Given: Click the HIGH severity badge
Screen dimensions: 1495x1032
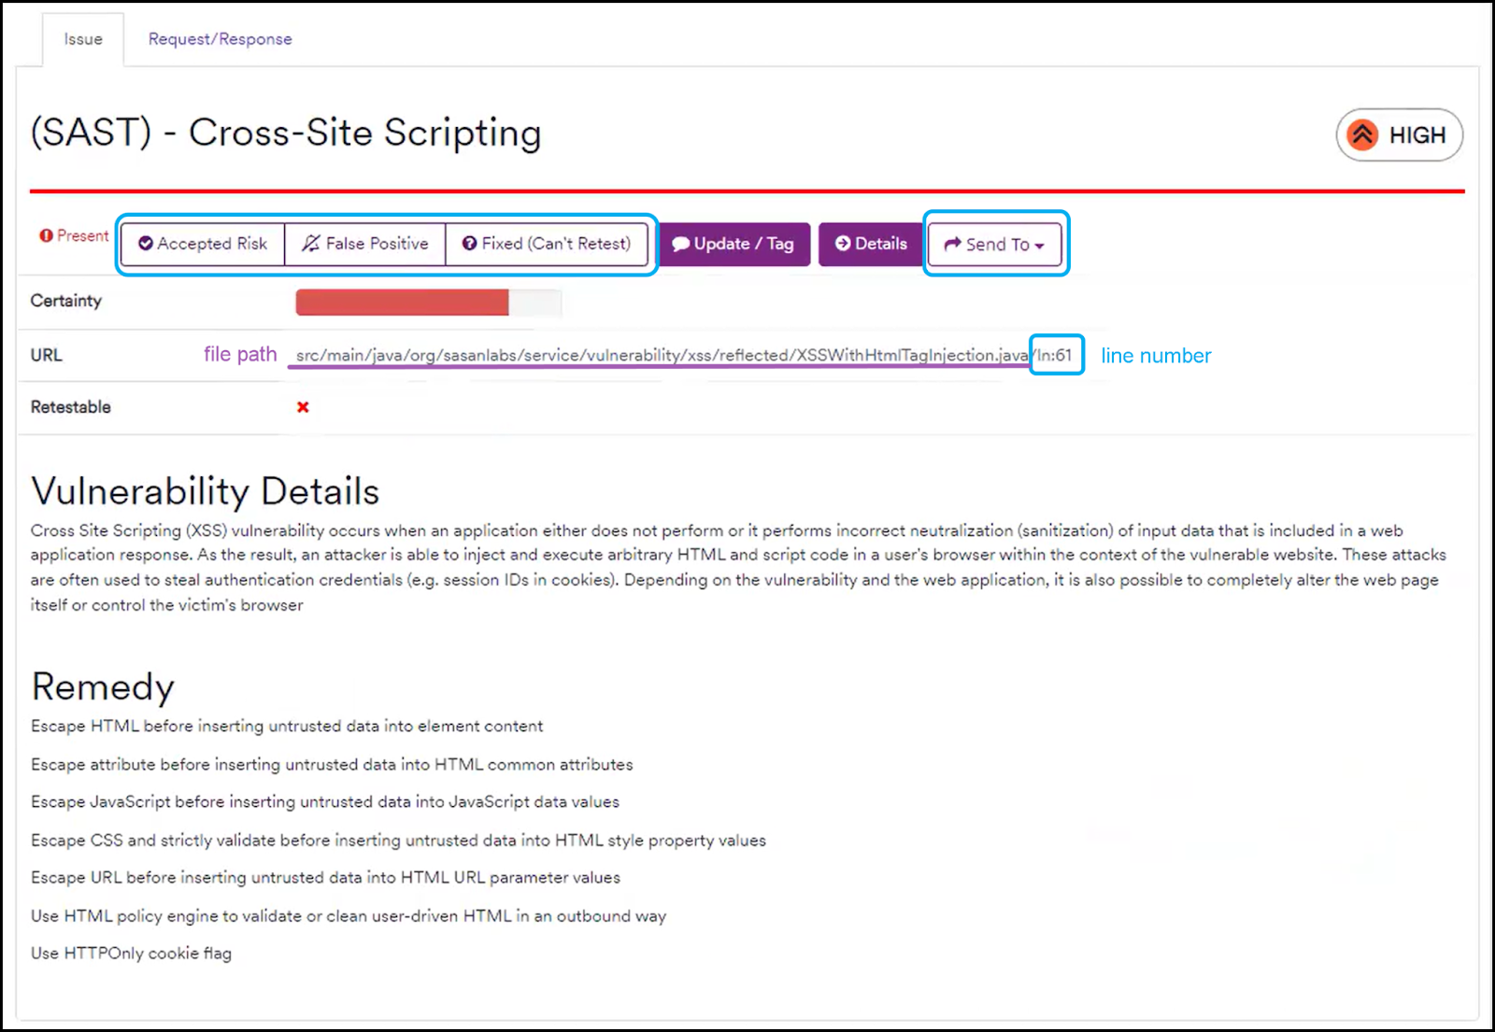Looking at the screenshot, I should [x=1399, y=134].
